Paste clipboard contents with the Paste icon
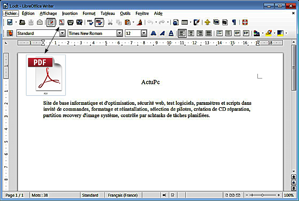 click(x=128, y=22)
